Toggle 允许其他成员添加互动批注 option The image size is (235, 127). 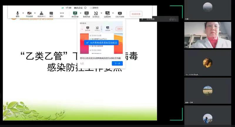tap(100, 42)
